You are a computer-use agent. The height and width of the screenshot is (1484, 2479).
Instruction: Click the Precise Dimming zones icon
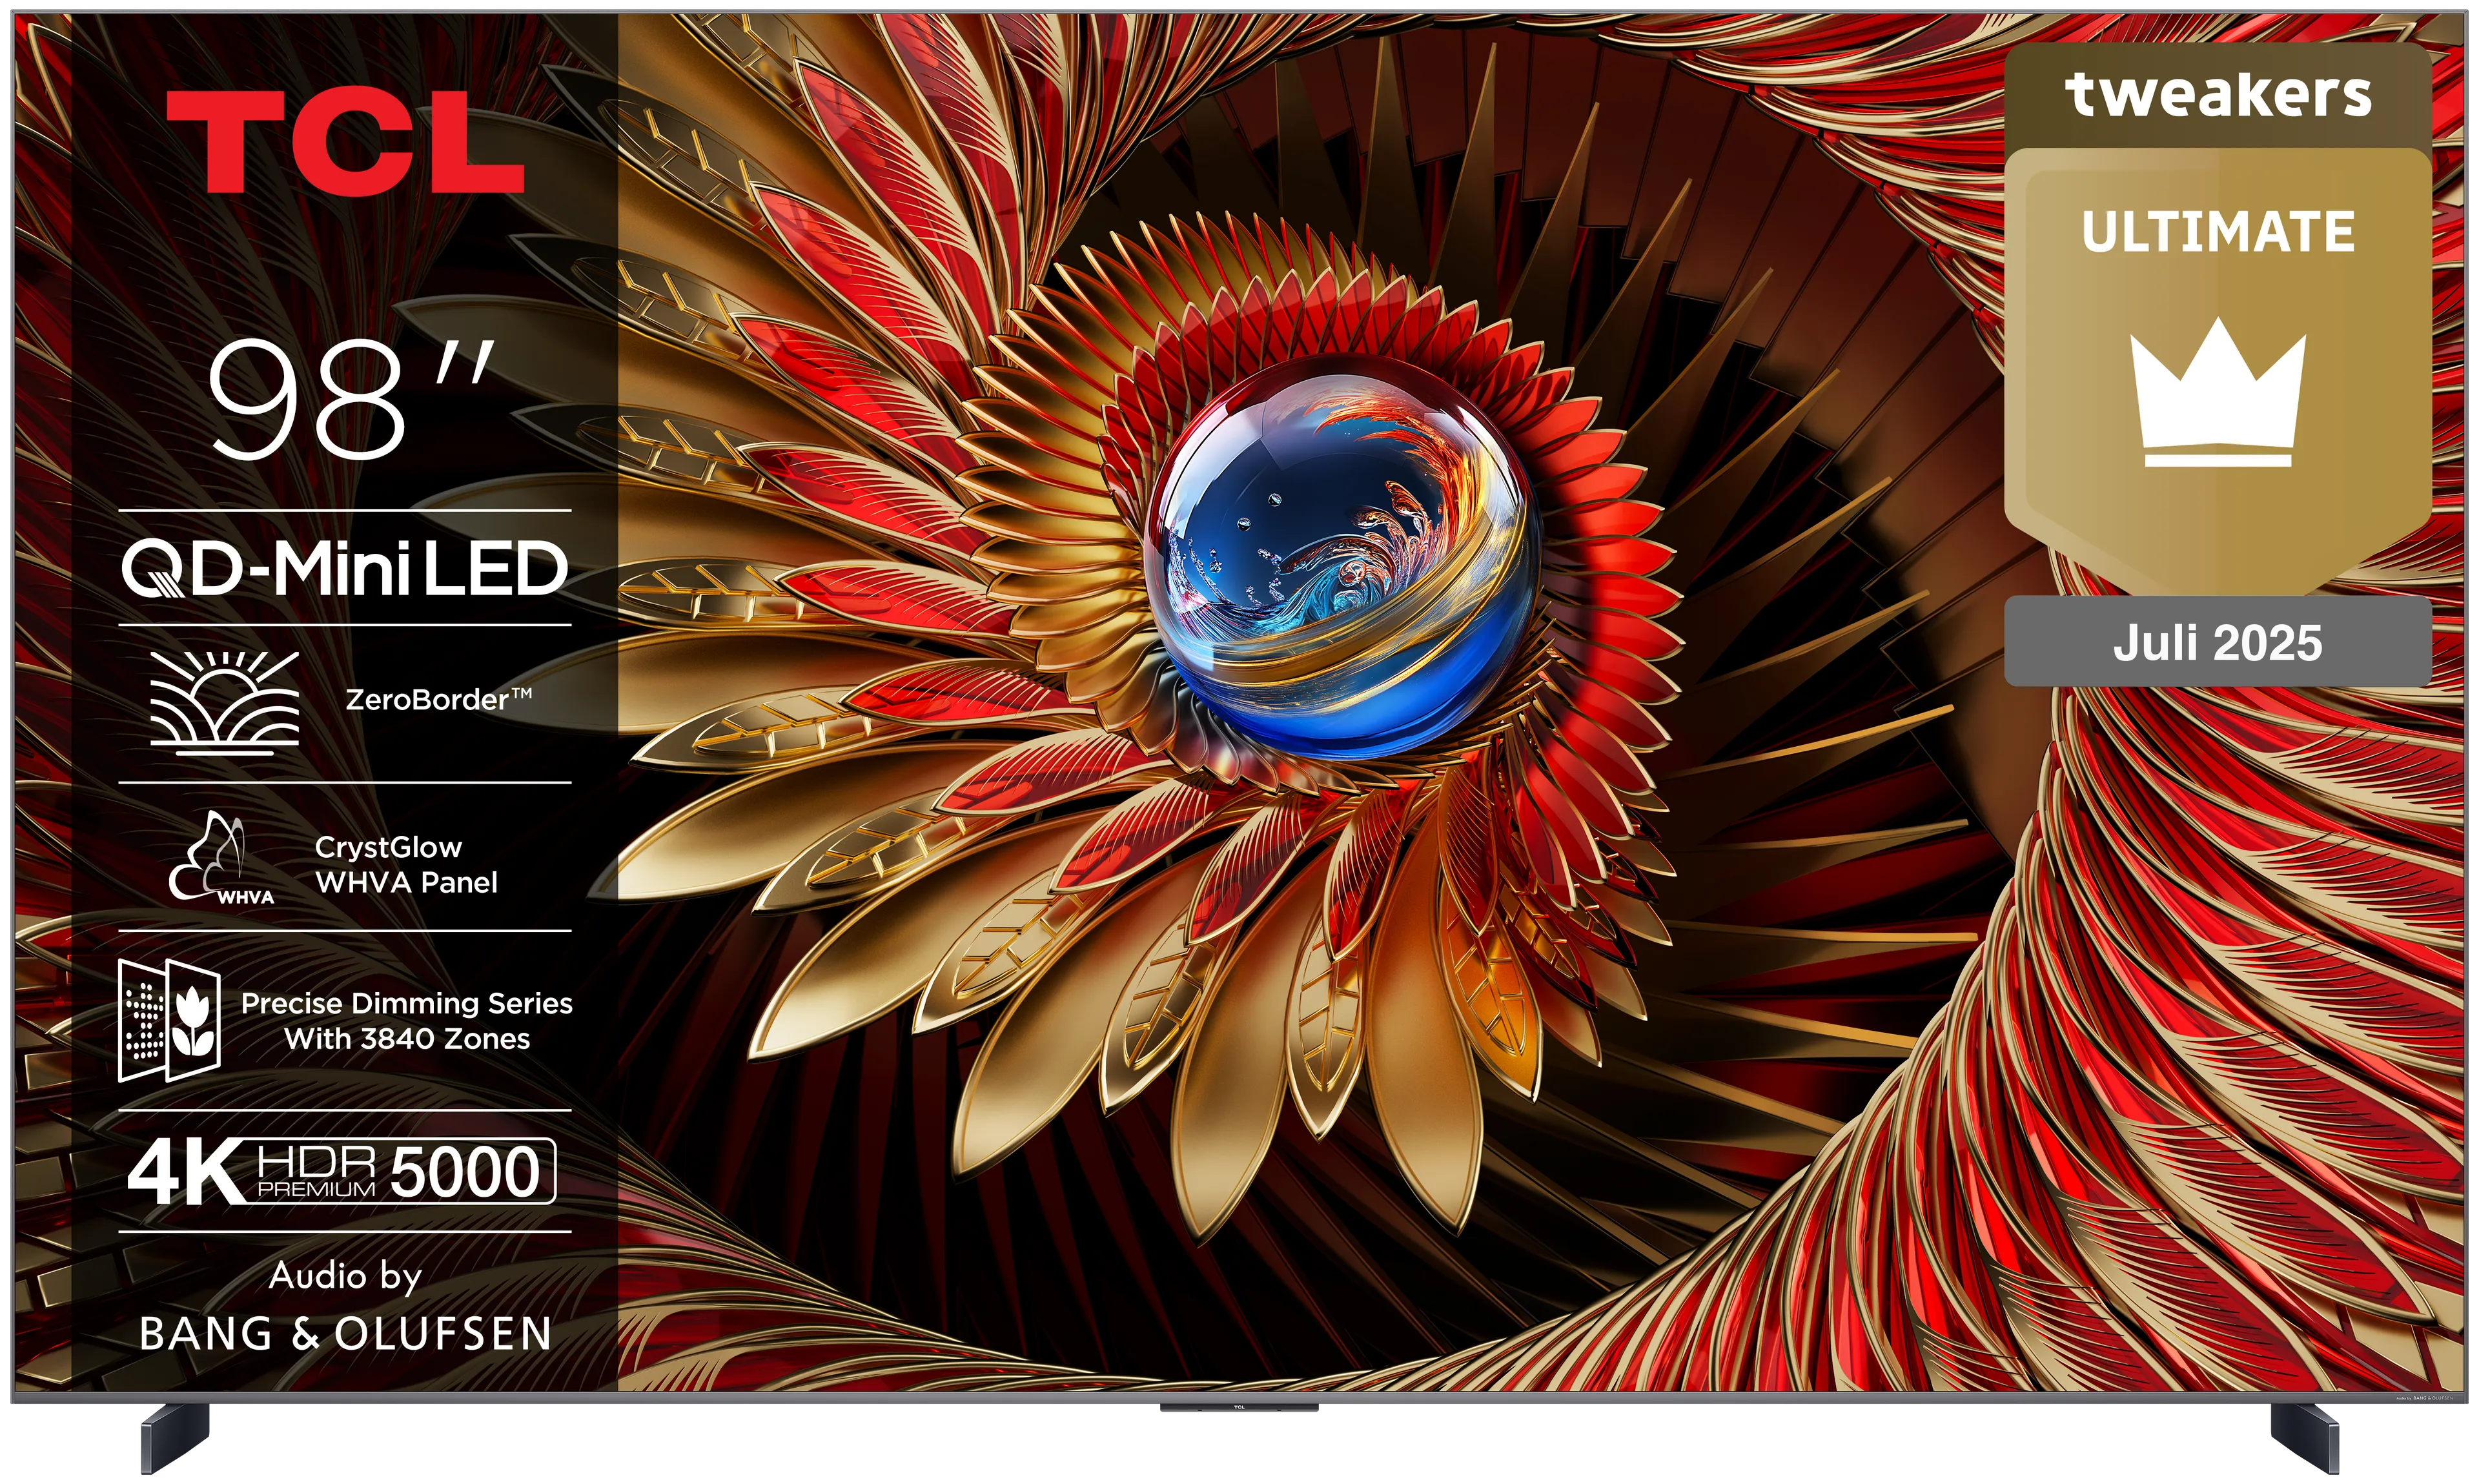pos(169,1020)
